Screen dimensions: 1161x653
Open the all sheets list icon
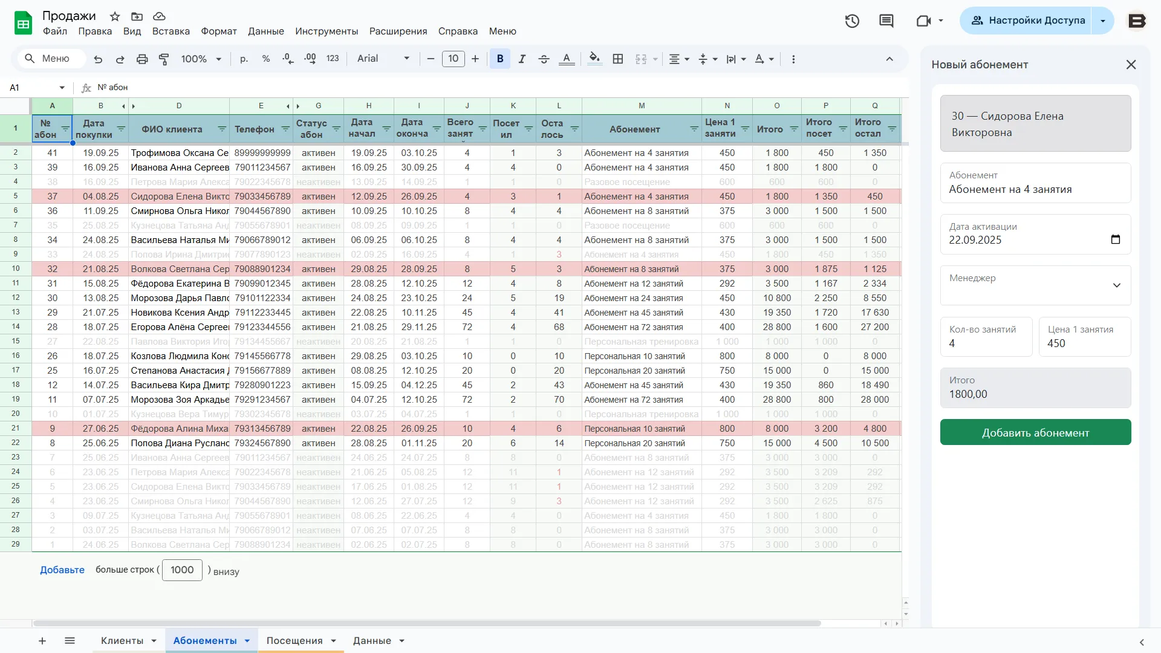[x=70, y=641]
